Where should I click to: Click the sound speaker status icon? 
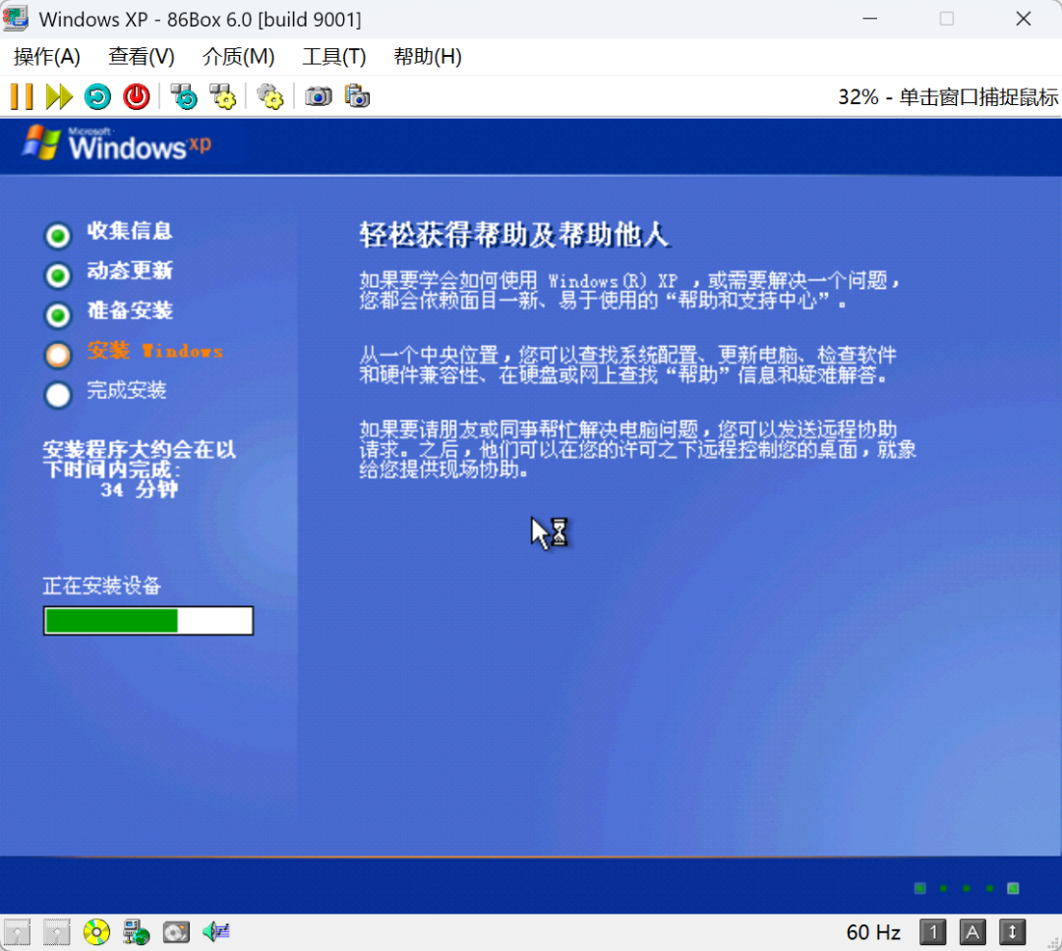click(216, 932)
